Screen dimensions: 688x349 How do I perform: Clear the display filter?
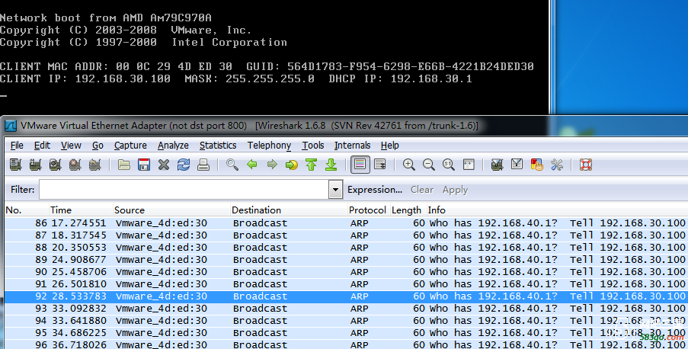[422, 190]
